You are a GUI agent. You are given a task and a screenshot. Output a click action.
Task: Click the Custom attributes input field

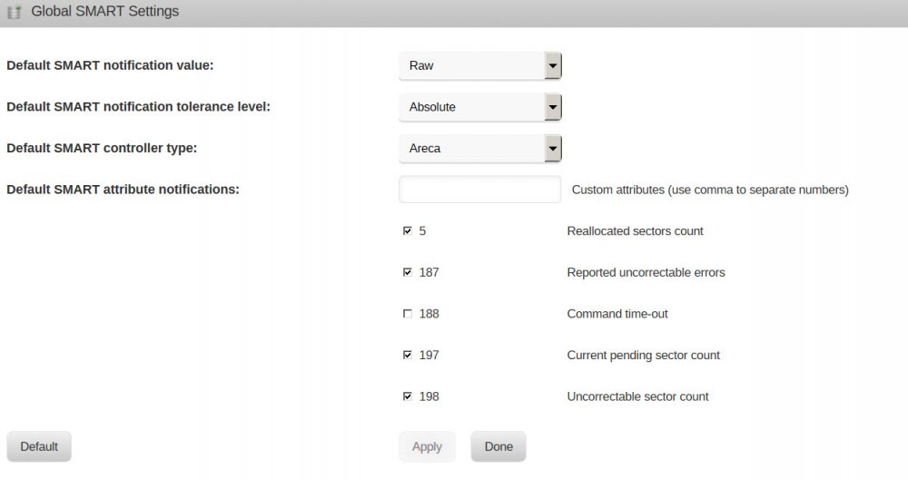(x=480, y=190)
